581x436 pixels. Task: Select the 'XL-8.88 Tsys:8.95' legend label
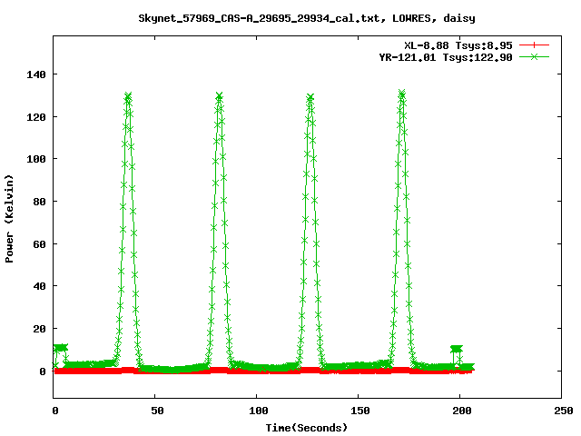(x=458, y=45)
